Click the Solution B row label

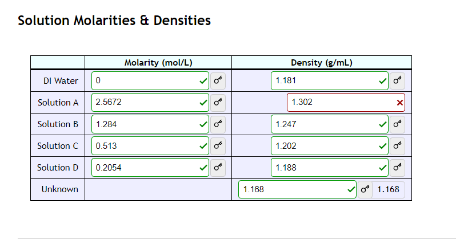click(x=58, y=124)
